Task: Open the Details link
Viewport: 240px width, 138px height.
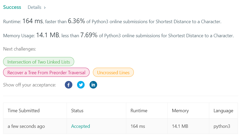Action: [x=34, y=7]
